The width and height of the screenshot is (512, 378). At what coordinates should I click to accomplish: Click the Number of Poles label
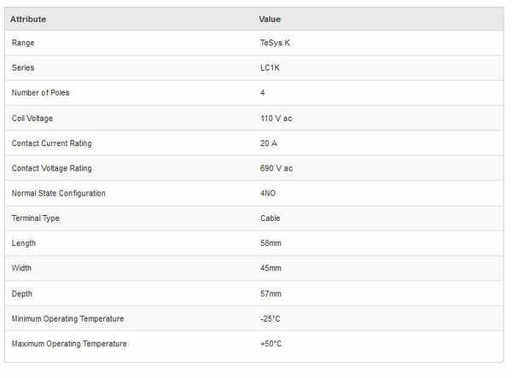pyautogui.click(x=41, y=92)
